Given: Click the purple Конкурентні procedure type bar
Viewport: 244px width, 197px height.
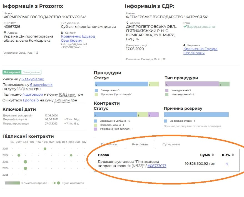Looking at the screenshot, I should pos(192,84).
